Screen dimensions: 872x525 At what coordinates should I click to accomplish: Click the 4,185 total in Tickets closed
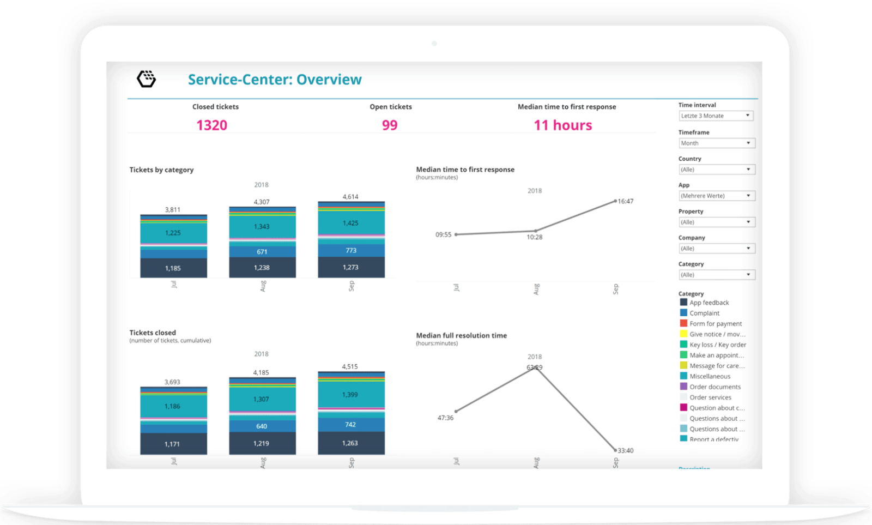pyautogui.click(x=261, y=373)
